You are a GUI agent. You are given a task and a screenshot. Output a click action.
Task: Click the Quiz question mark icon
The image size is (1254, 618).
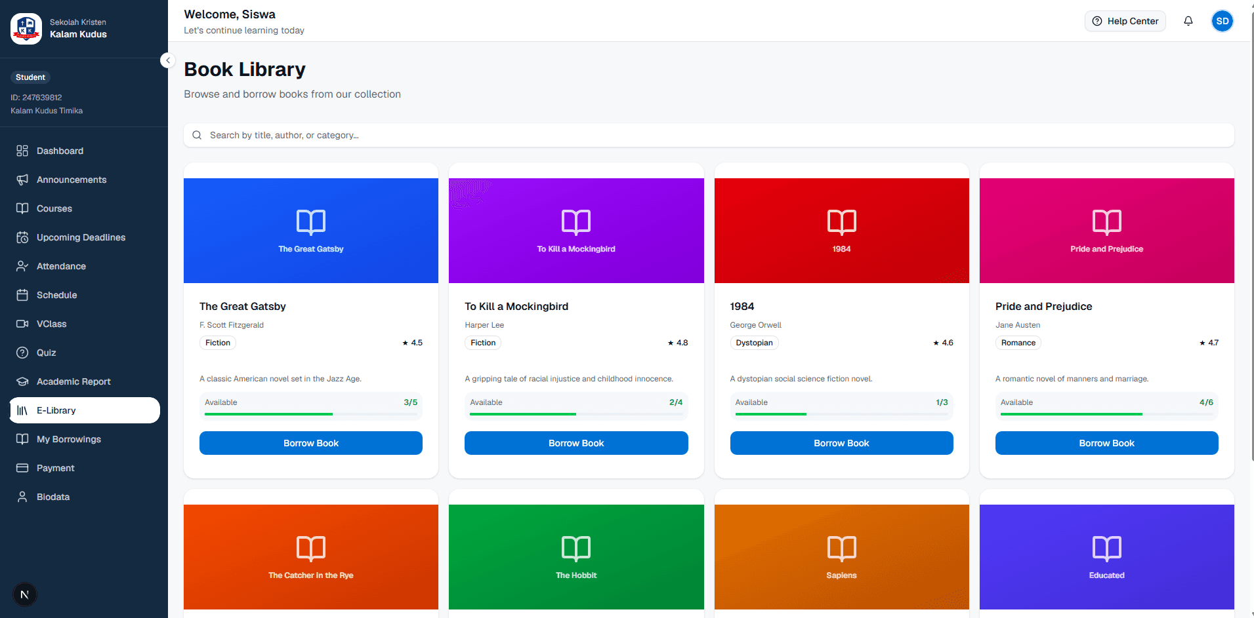click(x=22, y=353)
